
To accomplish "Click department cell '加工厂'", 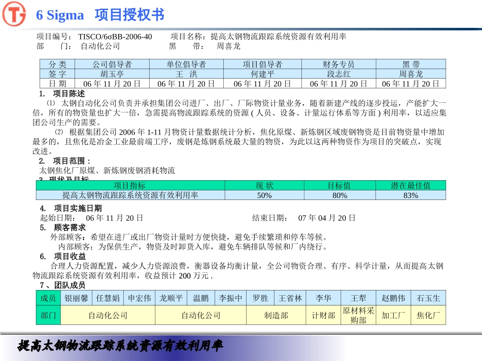I will coord(394,315).
